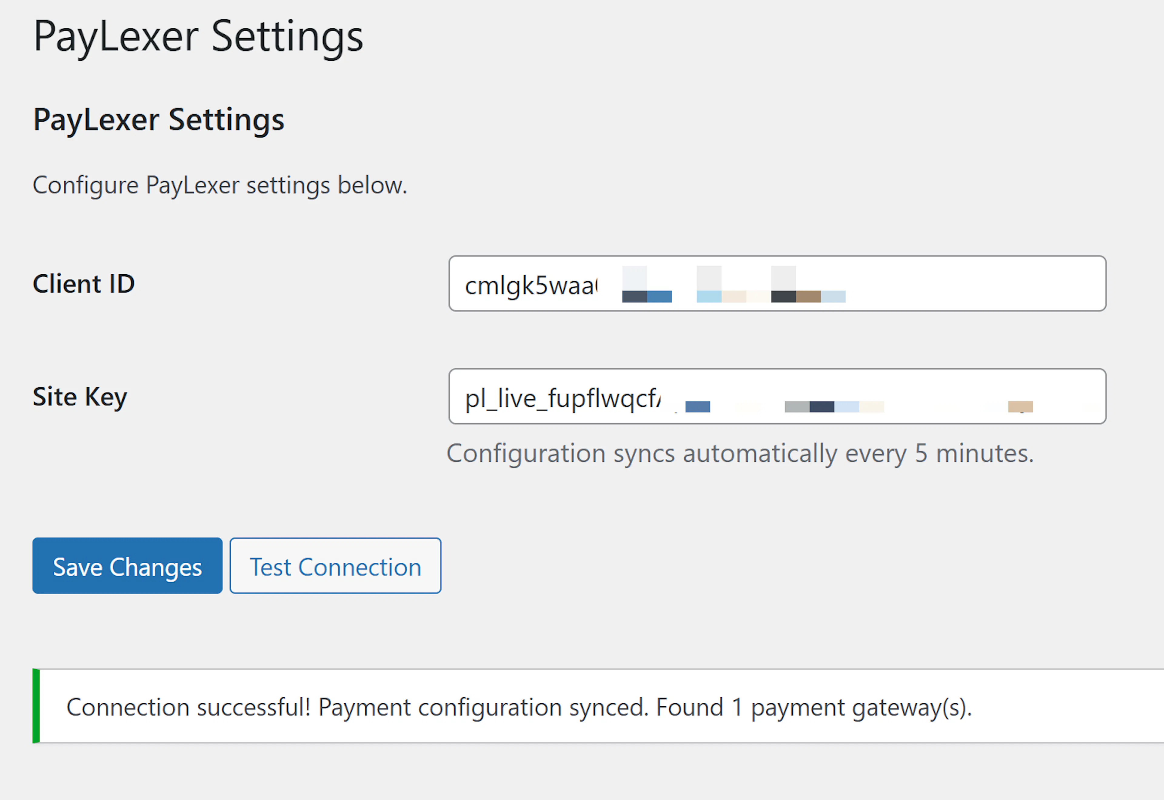1164x800 pixels.
Task: Click the word 'minutes' in sync description
Action: [x=984, y=454]
